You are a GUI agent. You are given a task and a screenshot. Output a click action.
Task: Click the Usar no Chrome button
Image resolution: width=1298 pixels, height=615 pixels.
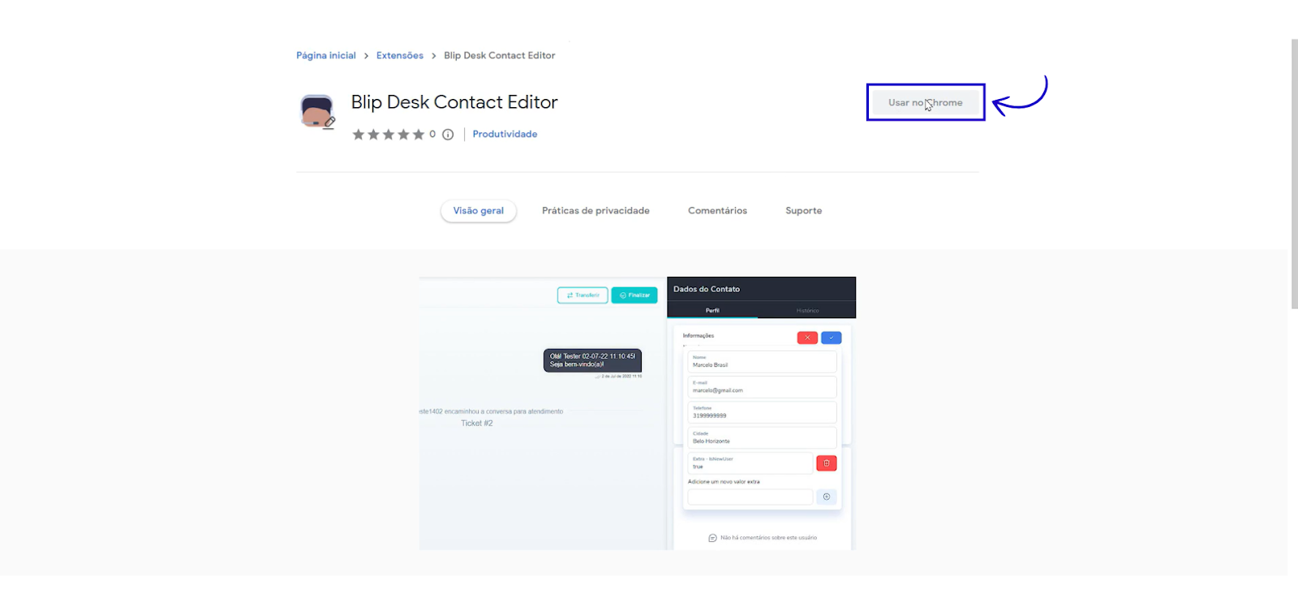[926, 102]
